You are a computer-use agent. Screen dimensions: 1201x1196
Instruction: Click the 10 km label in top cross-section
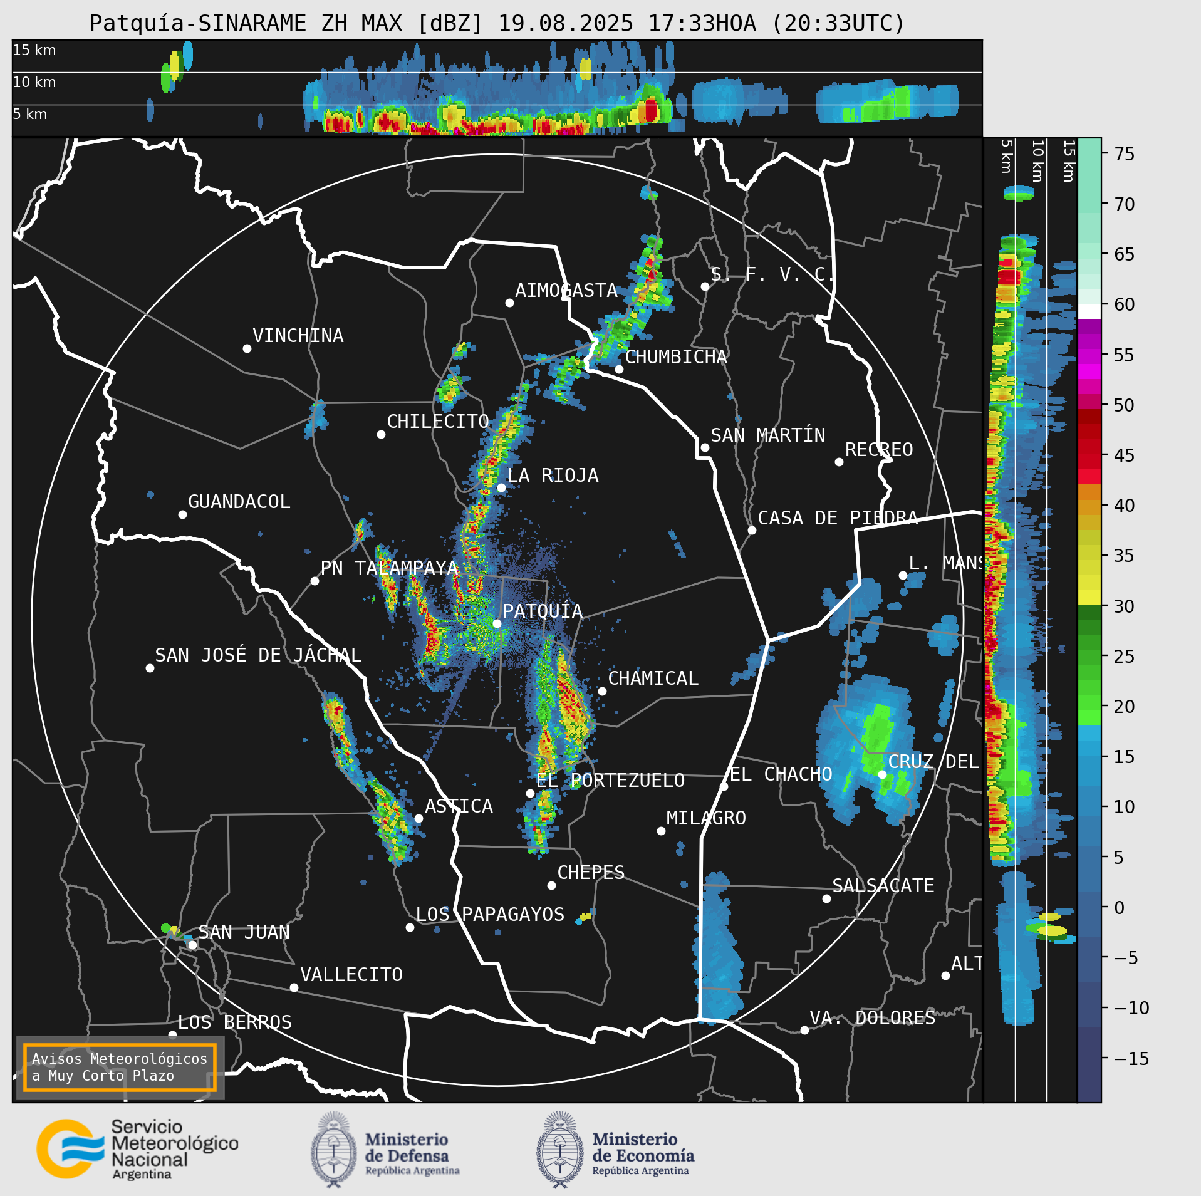tap(34, 82)
